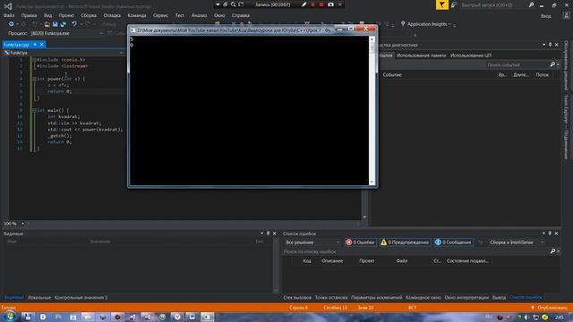Viewport: 573px width, 322px height.
Task: Open the Все решение scope dropdown
Action: click(312, 242)
